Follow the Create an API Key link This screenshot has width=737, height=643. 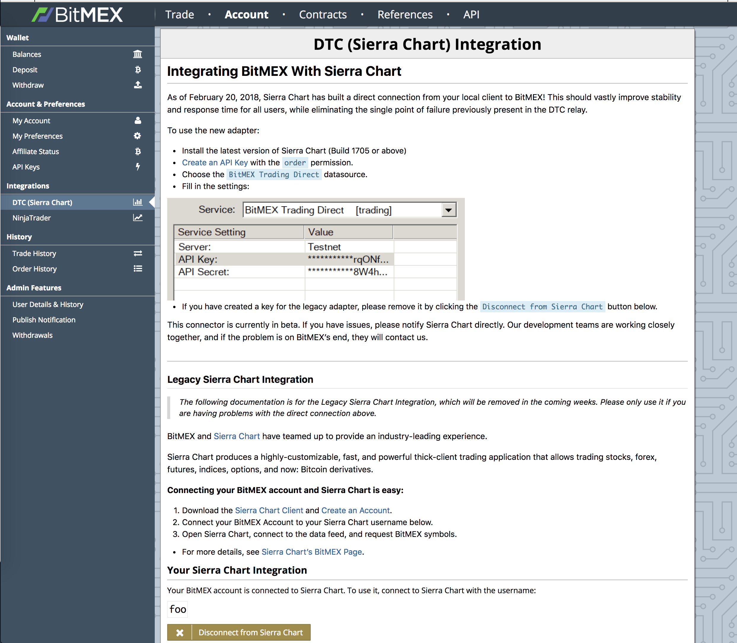coord(215,163)
